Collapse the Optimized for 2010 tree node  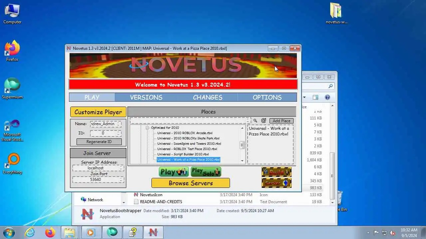pos(147,128)
